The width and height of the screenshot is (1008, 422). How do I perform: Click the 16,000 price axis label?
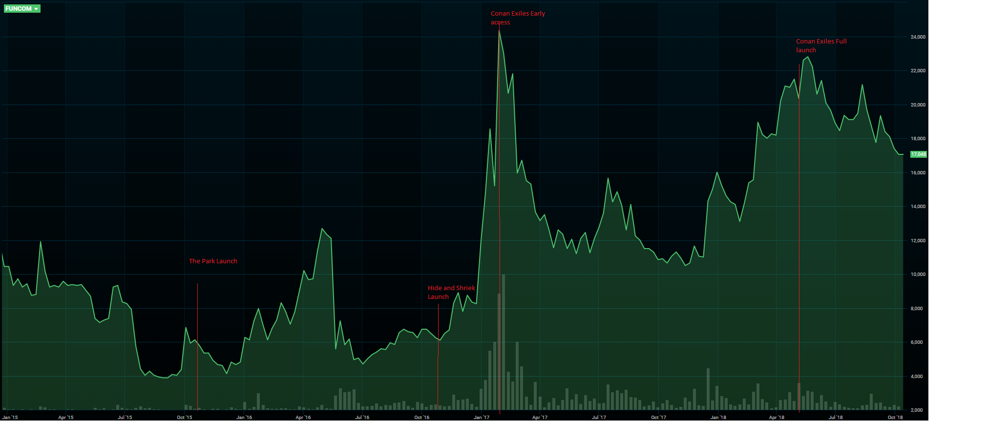[918, 173]
